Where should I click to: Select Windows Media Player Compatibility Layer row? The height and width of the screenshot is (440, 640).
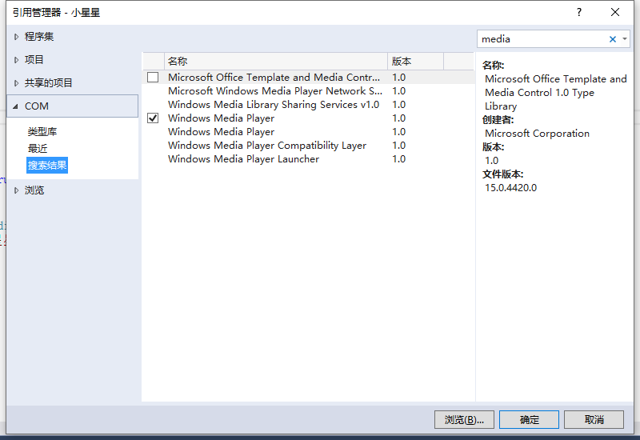[x=308, y=146]
